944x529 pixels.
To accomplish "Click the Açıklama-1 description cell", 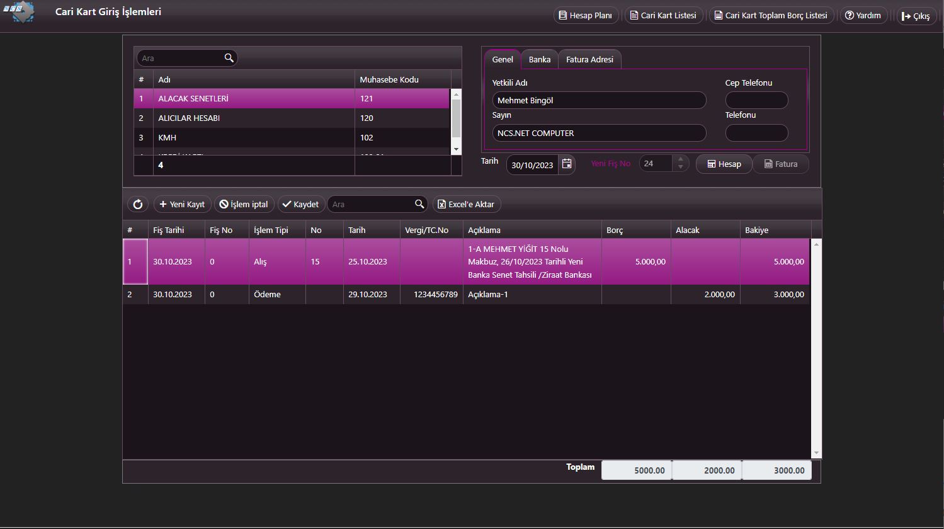I will (x=532, y=294).
